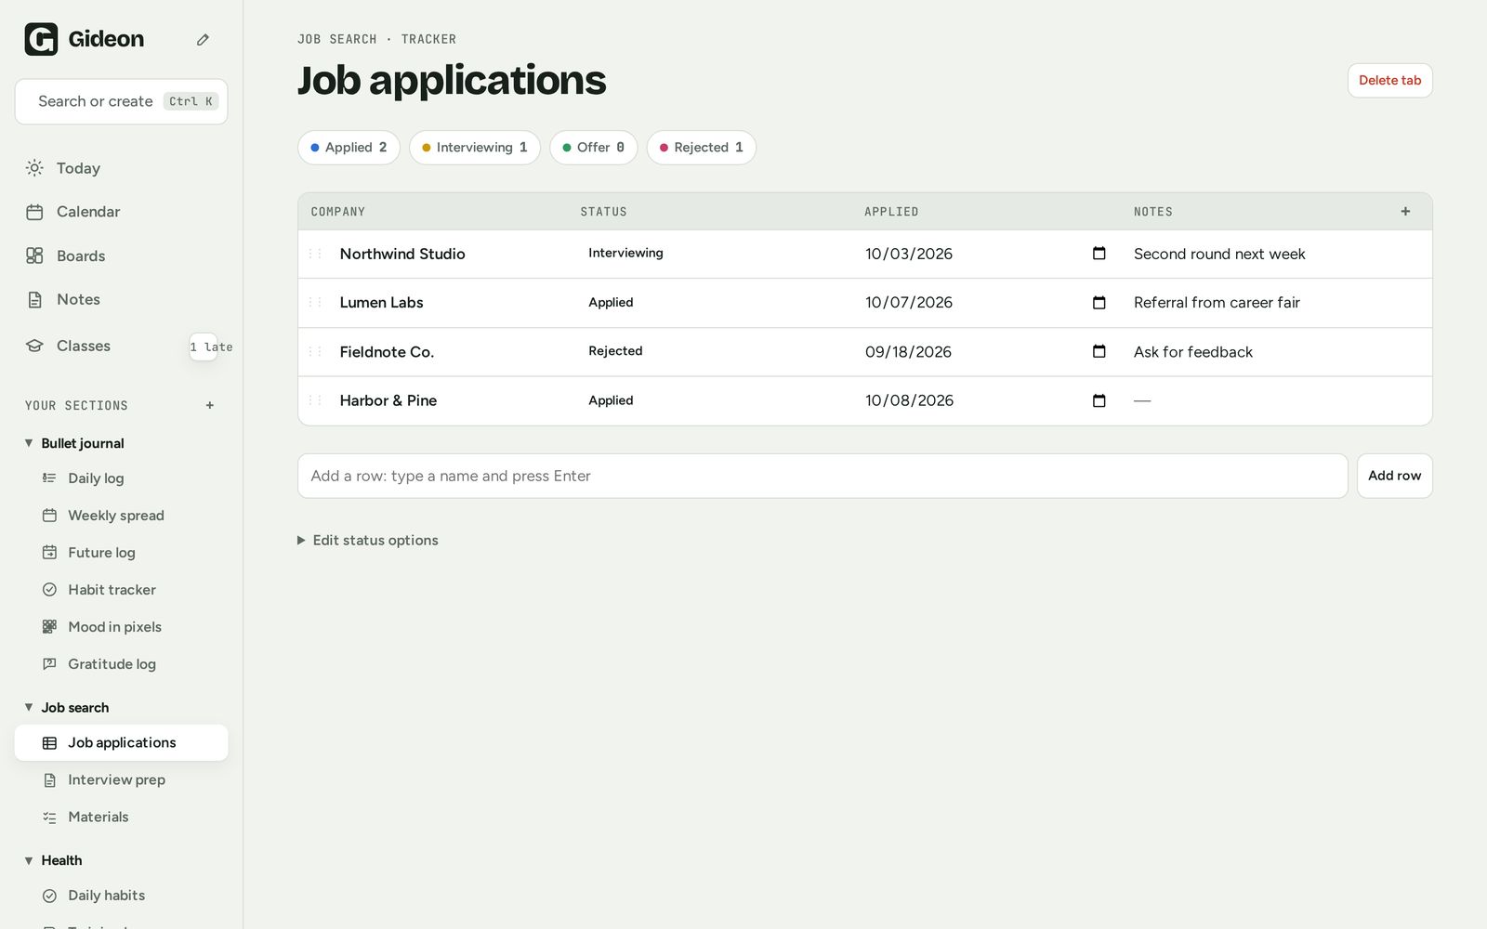Image resolution: width=1487 pixels, height=929 pixels.
Task: Open calendar picker for Fieldnote Co. date
Action: pos(1099,351)
